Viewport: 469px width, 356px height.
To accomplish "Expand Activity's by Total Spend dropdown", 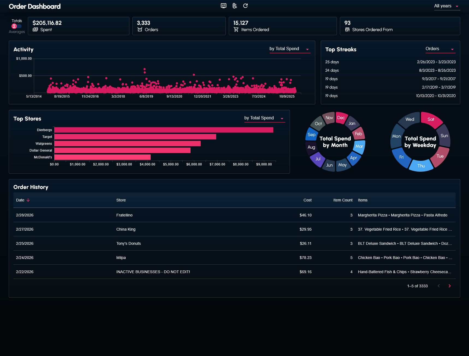I will [290, 49].
